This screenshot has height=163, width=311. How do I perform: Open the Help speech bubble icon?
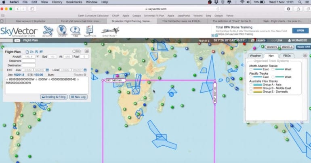(75, 31)
